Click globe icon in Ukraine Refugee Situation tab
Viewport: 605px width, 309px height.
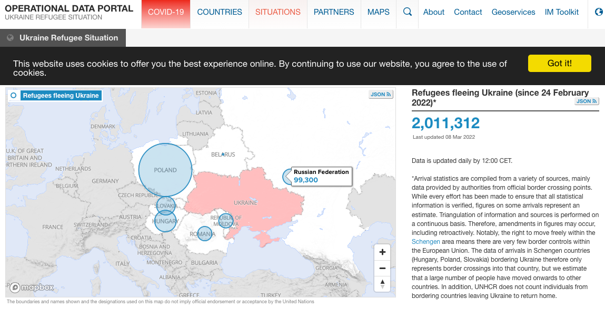coord(11,38)
